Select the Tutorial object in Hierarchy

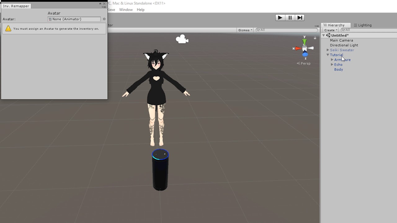(337, 55)
